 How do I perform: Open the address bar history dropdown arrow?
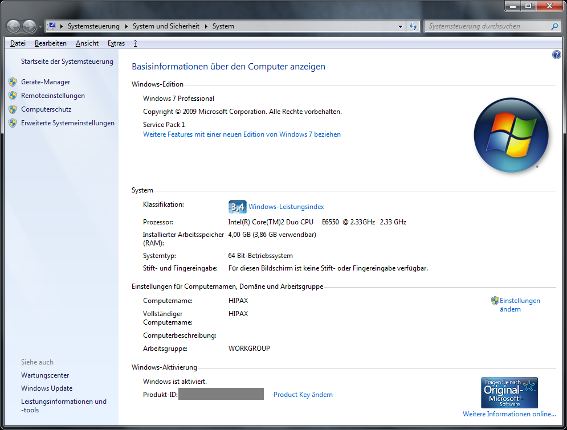click(x=400, y=26)
